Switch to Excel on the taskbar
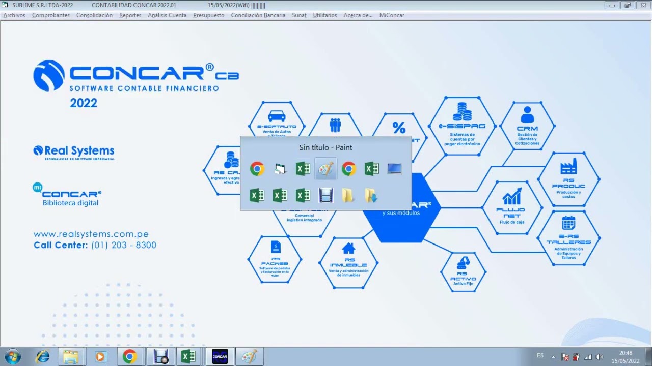The width and height of the screenshot is (652, 366). coord(189,357)
